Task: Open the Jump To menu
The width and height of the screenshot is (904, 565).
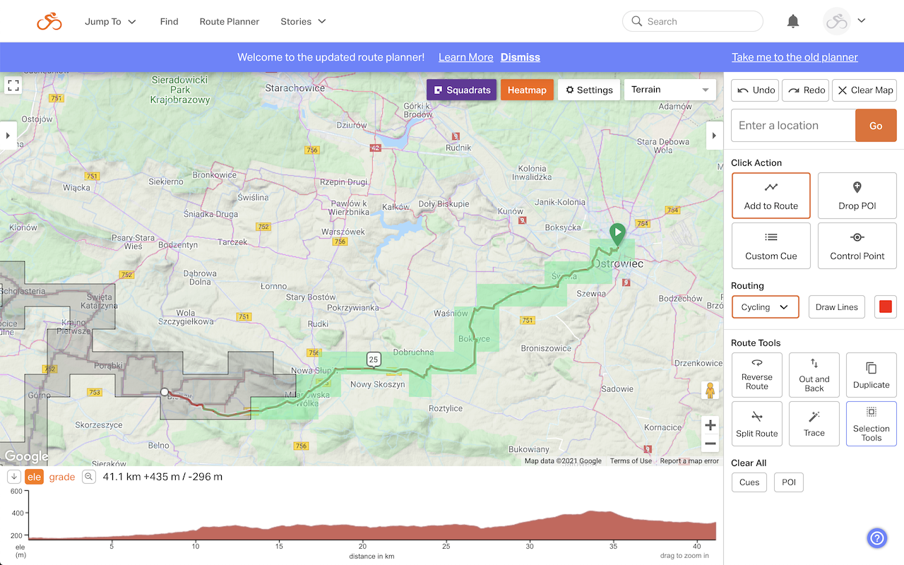Action: coord(110,21)
